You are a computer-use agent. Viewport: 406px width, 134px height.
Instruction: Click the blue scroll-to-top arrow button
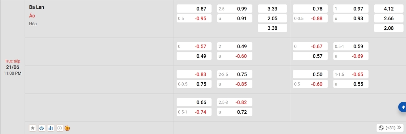pyautogui.click(x=403, y=107)
